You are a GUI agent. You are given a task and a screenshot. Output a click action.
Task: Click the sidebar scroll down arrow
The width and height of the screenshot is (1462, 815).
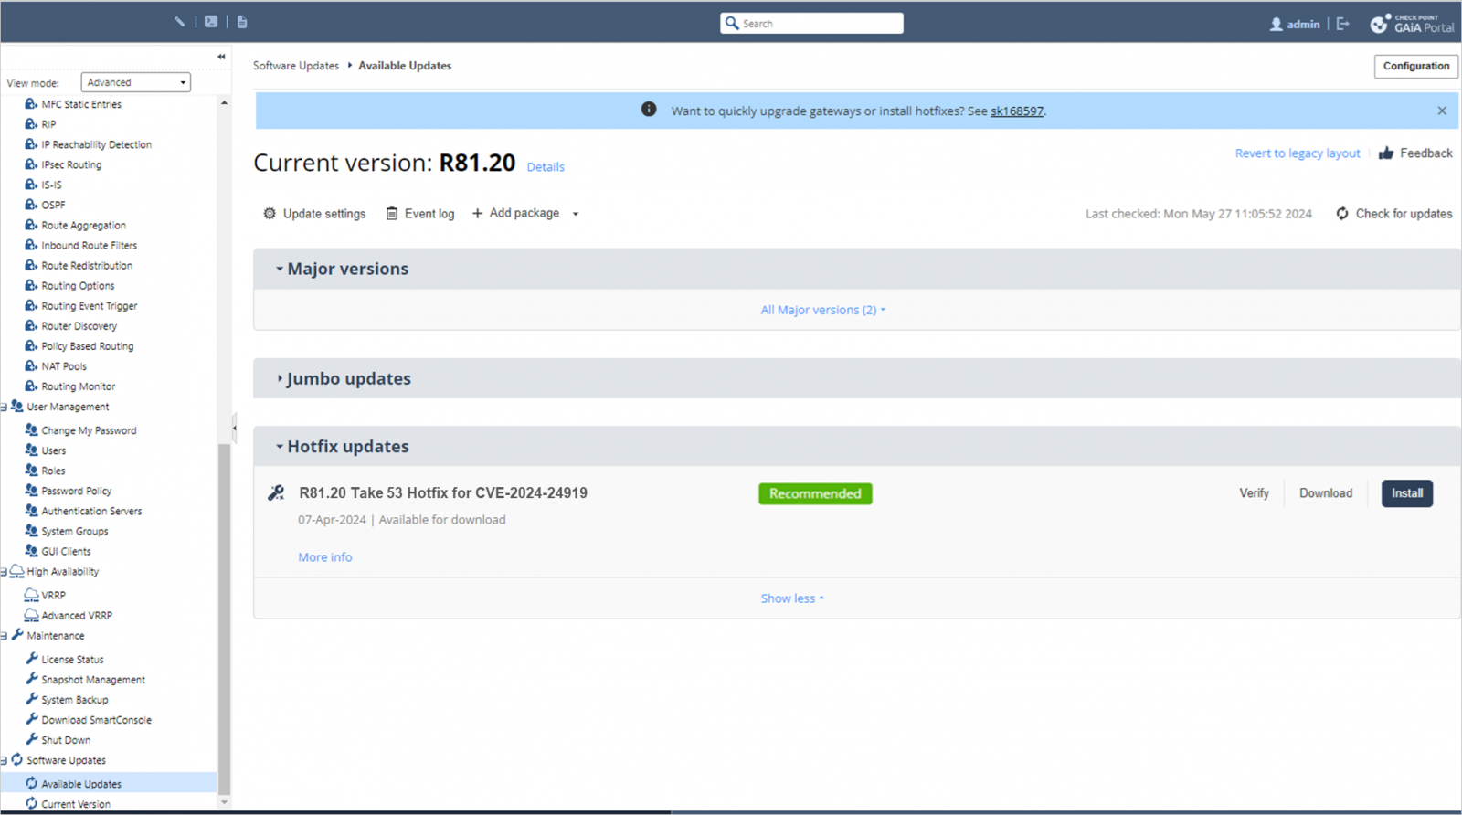[225, 802]
